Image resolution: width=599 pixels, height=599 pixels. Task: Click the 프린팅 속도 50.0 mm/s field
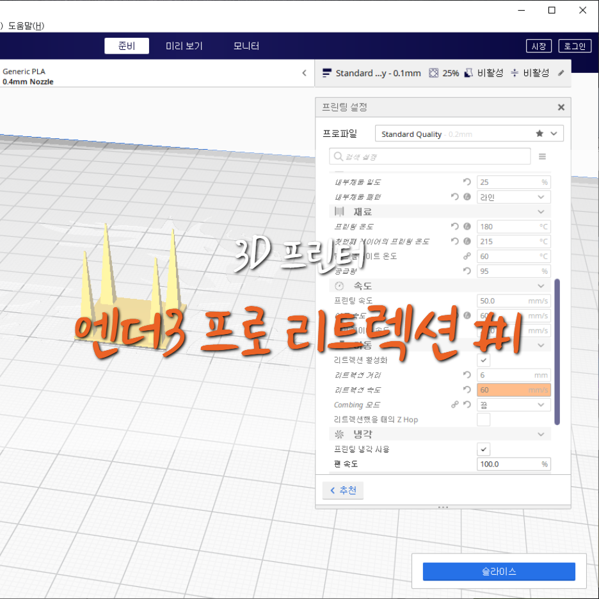[513, 301]
